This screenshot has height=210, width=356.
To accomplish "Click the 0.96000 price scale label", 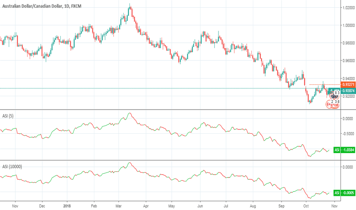I will click(x=348, y=61).
